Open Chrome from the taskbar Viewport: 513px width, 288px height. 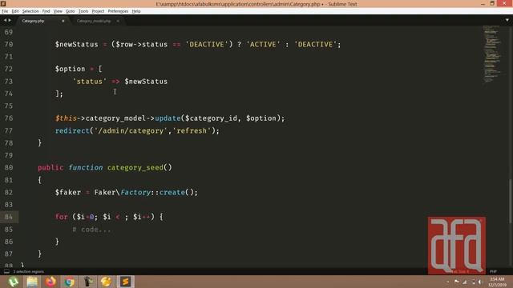pyautogui.click(x=69, y=282)
